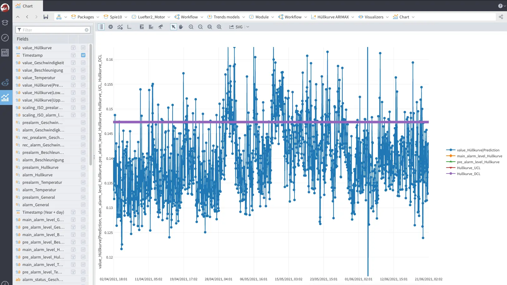Toggle the list icon on value_Hüllkurve row
The height and width of the screenshot is (285, 507).
83,48
